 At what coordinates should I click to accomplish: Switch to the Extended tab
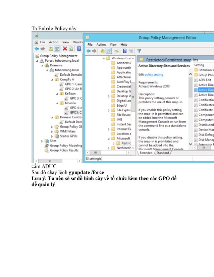[146, 153]
